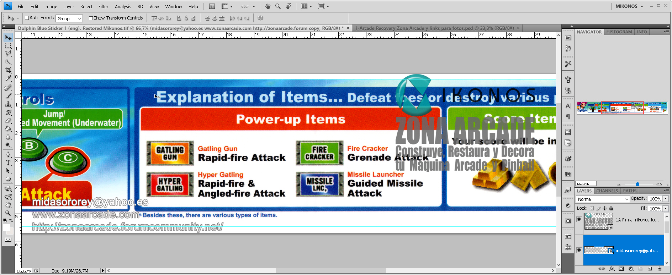Swap foreground and background colors
Viewport: 672px width, 275px height.
tap(11, 220)
